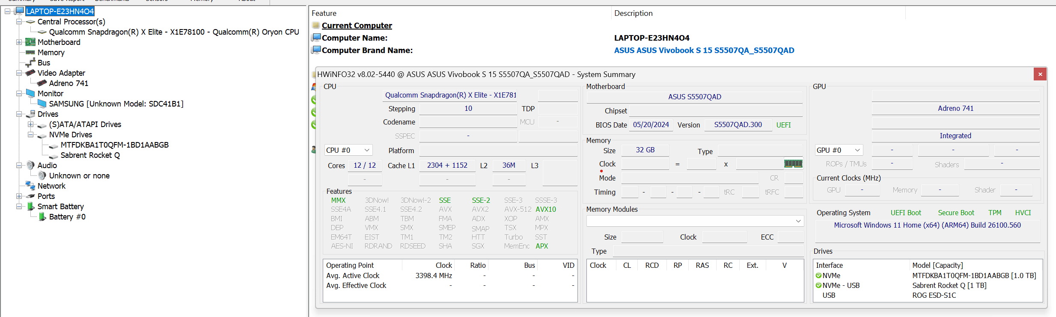Click the Feature column header

tap(324, 13)
